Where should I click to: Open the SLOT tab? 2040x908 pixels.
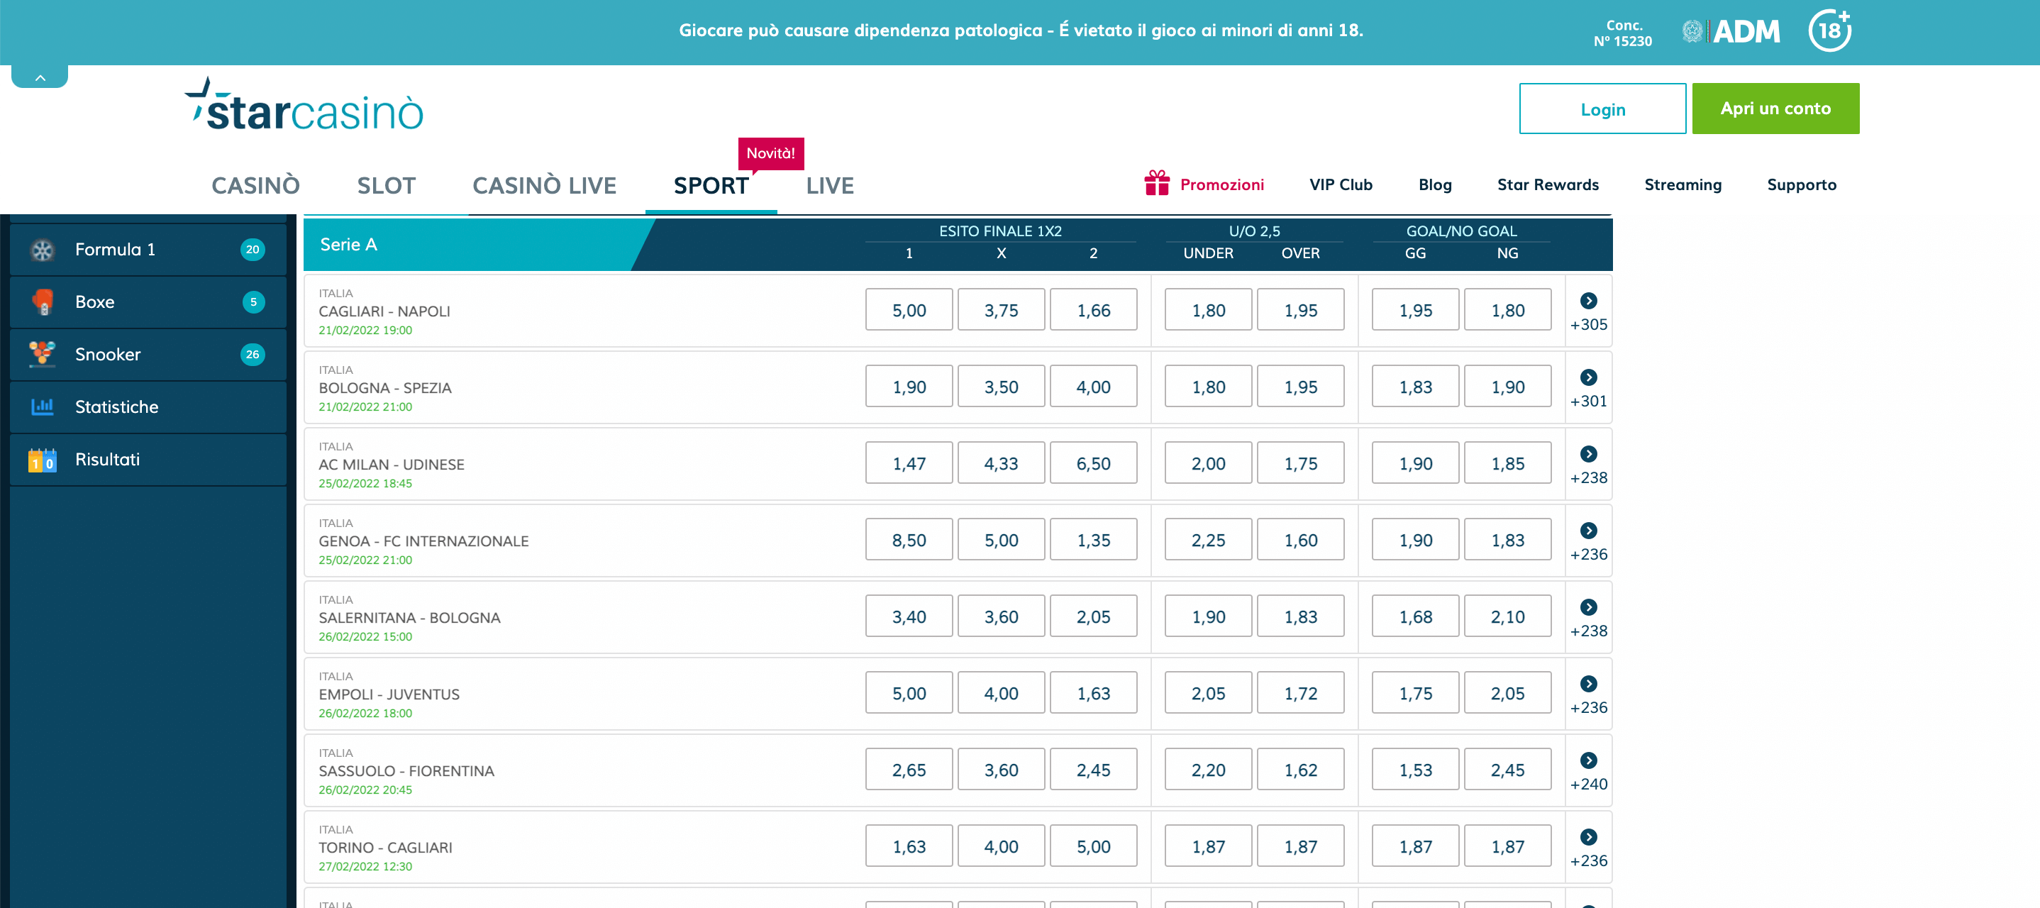[x=387, y=185]
